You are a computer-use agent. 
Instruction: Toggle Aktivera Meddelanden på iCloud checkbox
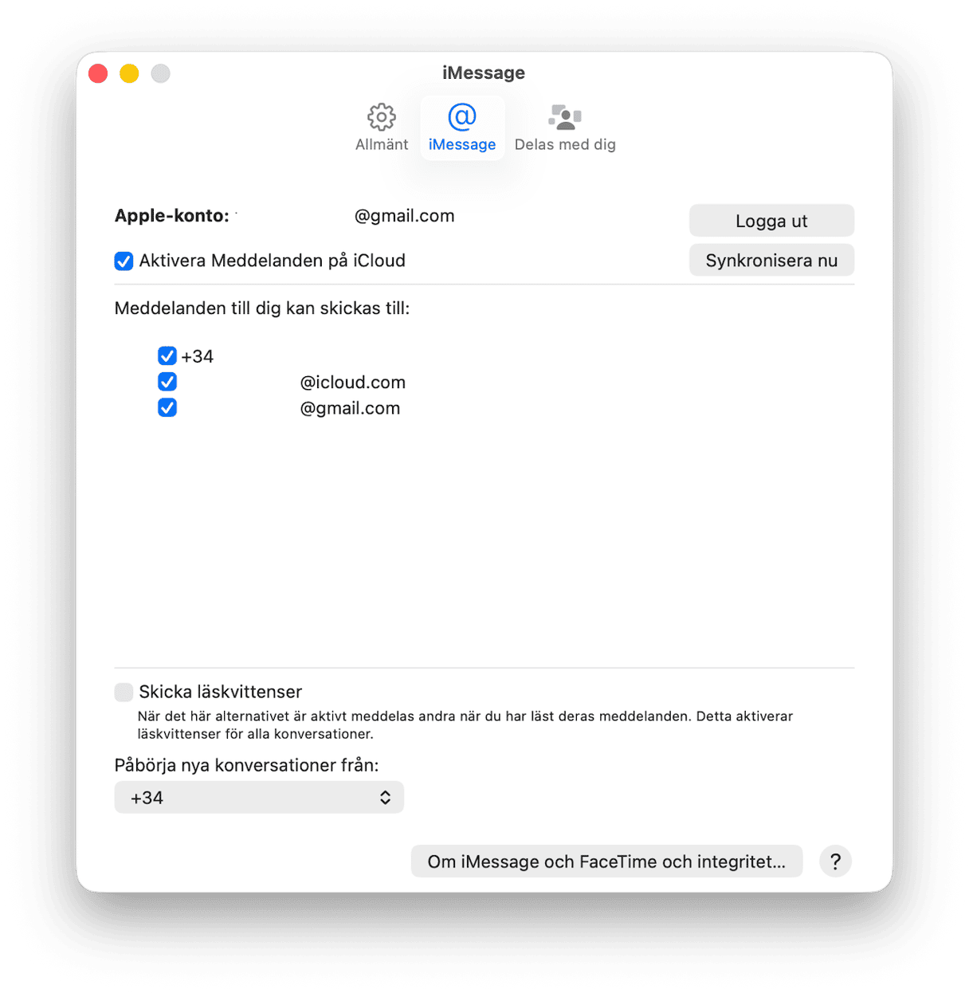(x=124, y=261)
